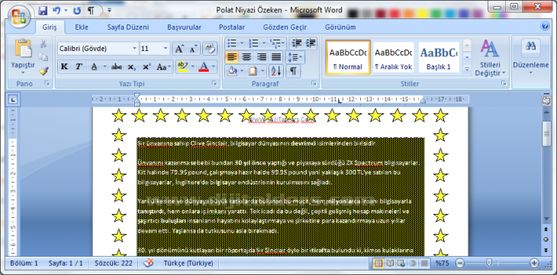Open Stilleri Değiştir styles changer

click(490, 57)
